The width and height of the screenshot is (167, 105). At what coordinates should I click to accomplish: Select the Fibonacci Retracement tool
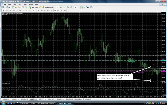tap(24, 10)
